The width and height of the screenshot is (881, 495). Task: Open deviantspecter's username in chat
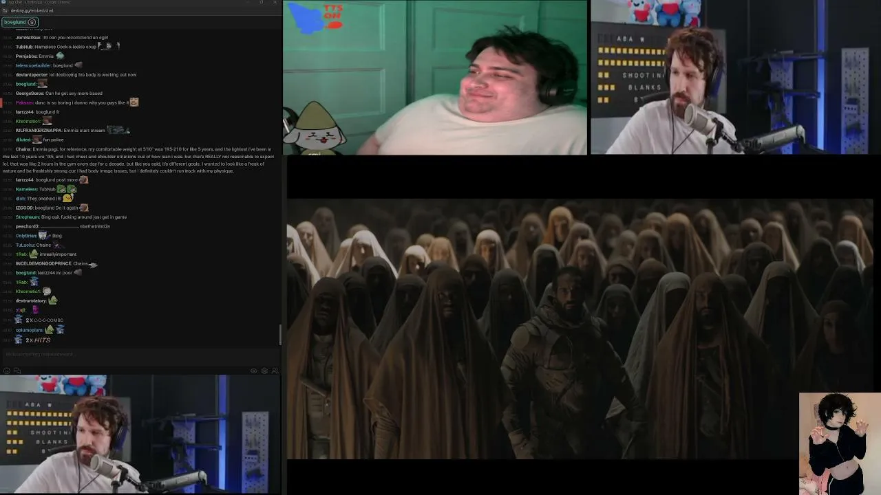[32, 74]
